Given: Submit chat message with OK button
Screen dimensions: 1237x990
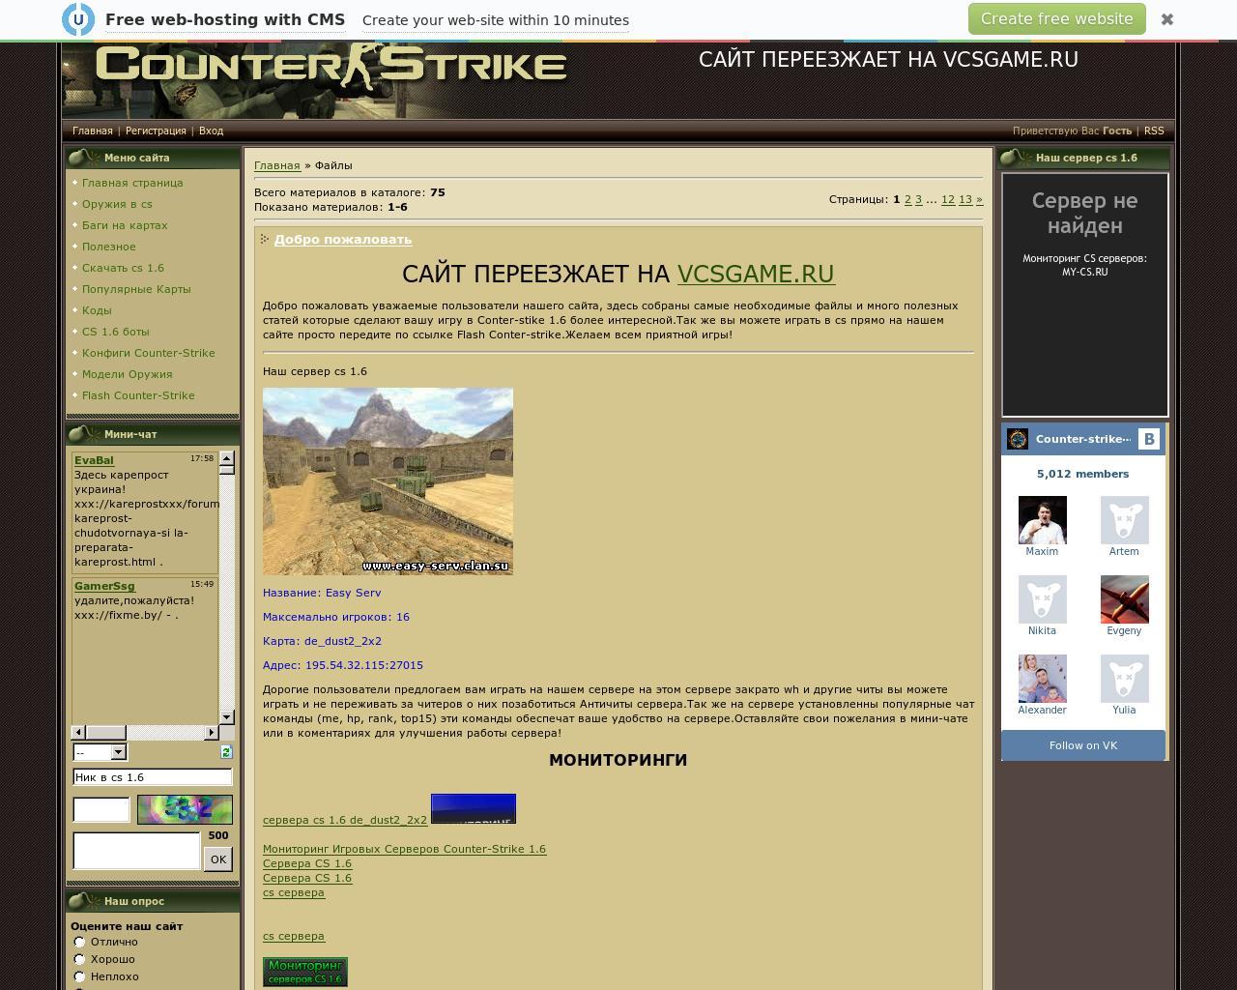Looking at the screenshot, I should click(218, 859).
